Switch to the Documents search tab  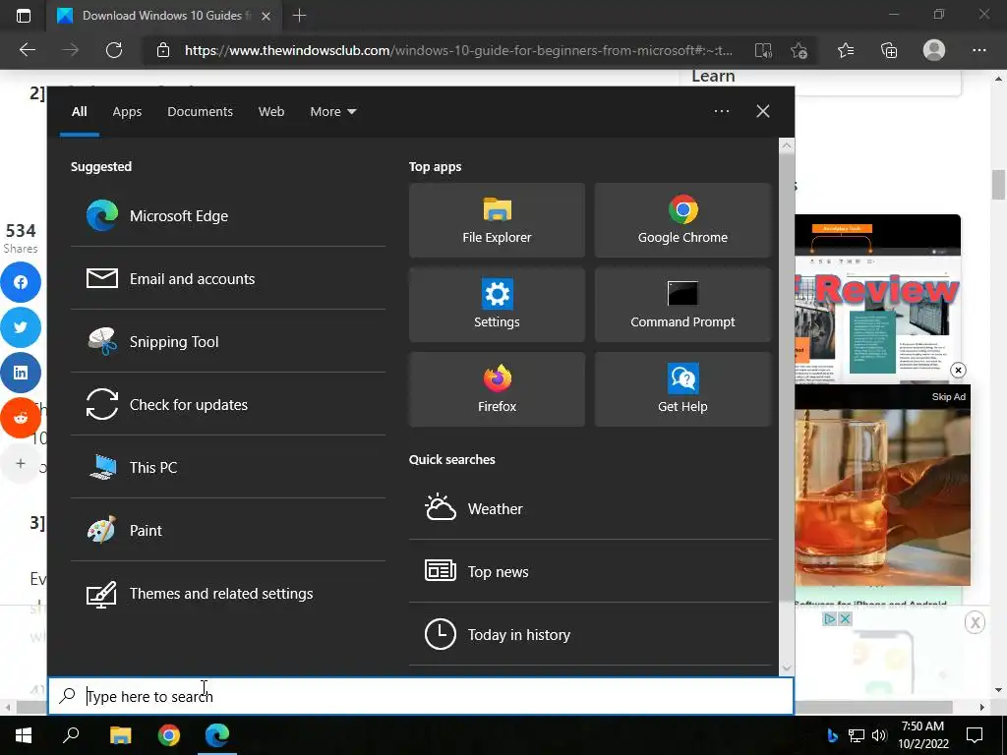pos(200,112)
